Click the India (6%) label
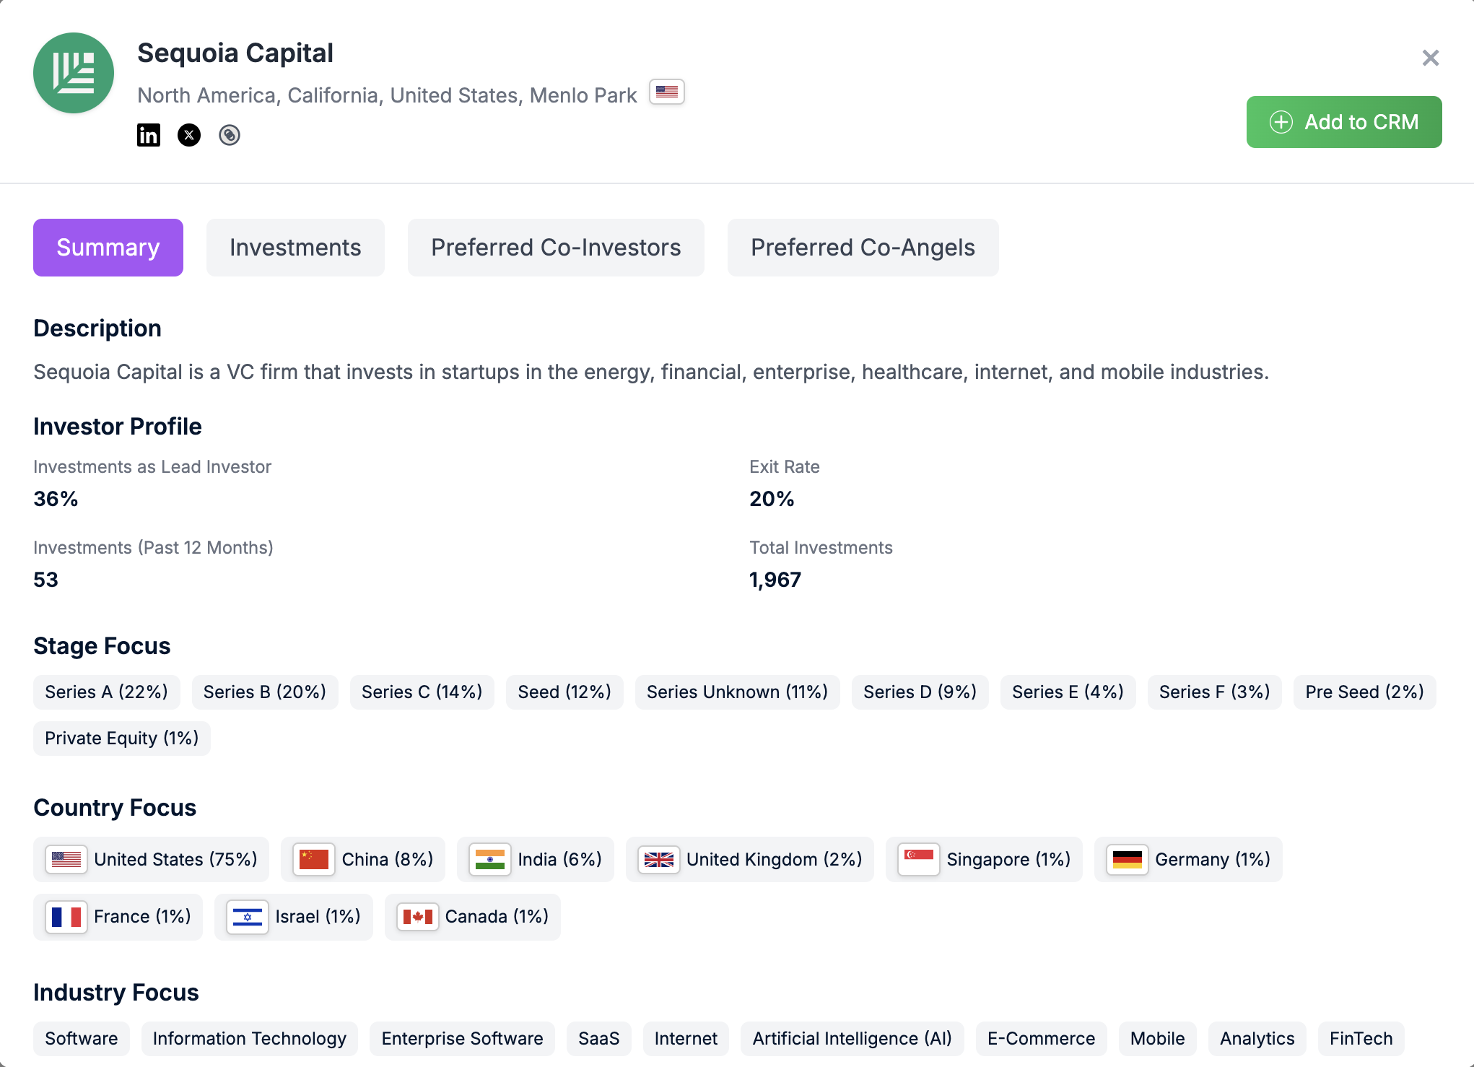 [560, 860]
